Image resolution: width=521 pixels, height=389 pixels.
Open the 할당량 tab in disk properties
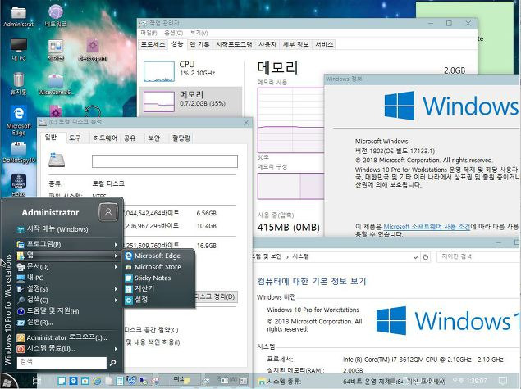coord(181,138)
